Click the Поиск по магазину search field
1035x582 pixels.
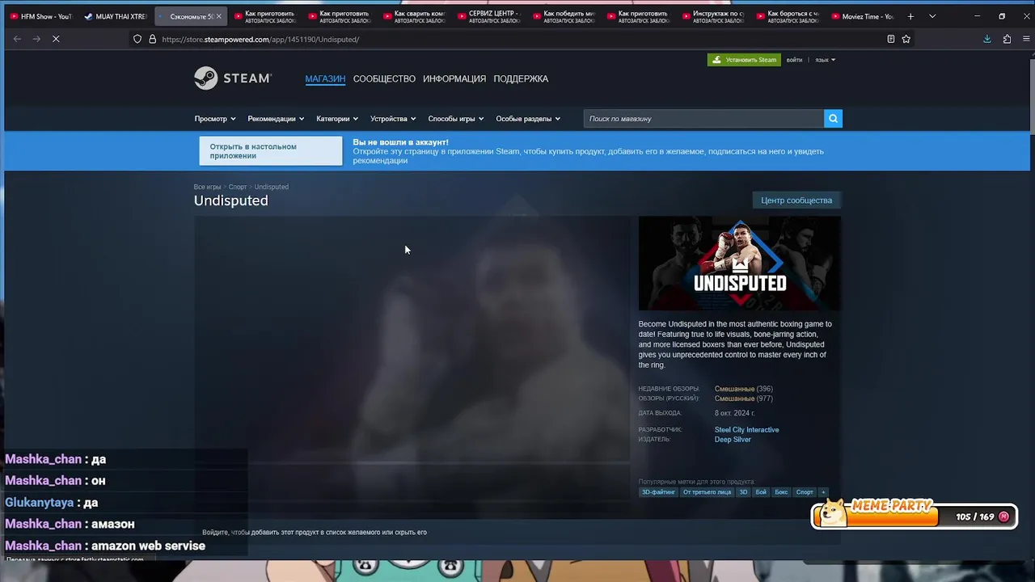coord(703,119)
